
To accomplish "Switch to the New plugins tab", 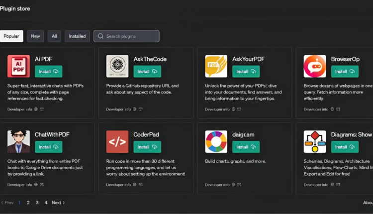I will click(x=35, y=36).
